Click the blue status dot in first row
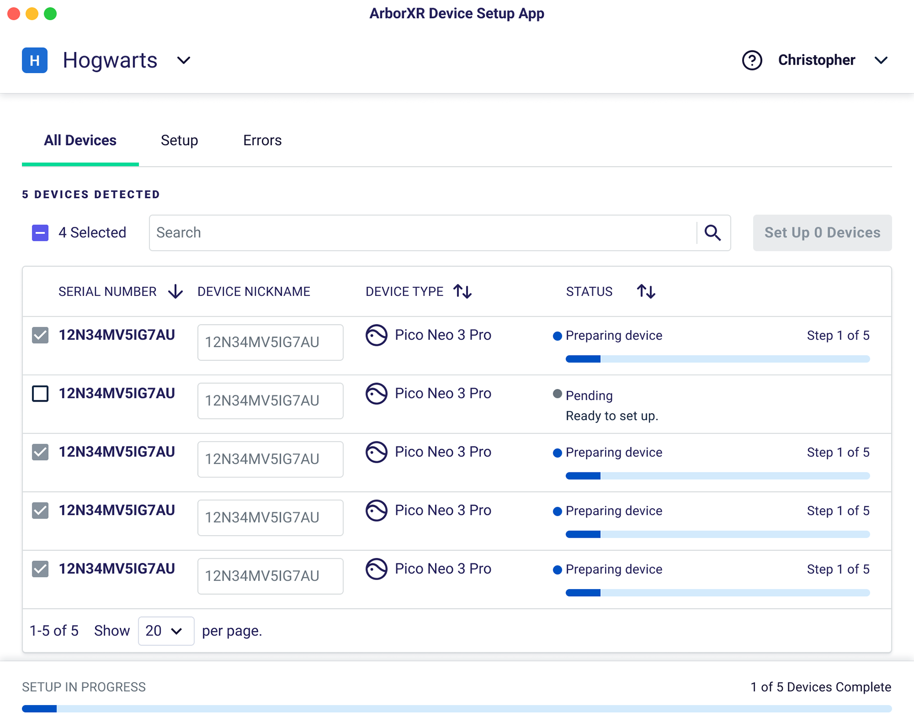Screen dimensions: 914x727 click(x=557, y=336)
